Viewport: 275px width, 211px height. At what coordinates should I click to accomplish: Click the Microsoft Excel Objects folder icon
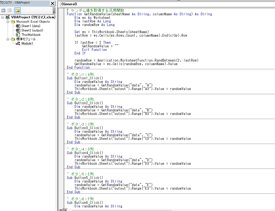click(13, 22)
